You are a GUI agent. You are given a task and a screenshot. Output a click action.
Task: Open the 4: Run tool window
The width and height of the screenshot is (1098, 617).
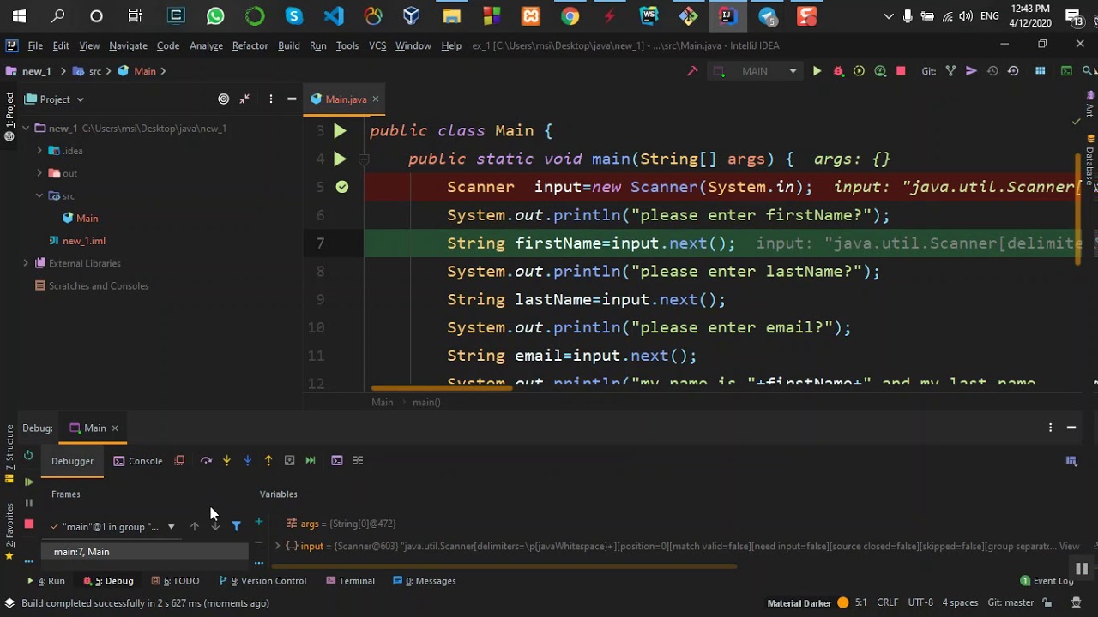(x=45, y=581)
